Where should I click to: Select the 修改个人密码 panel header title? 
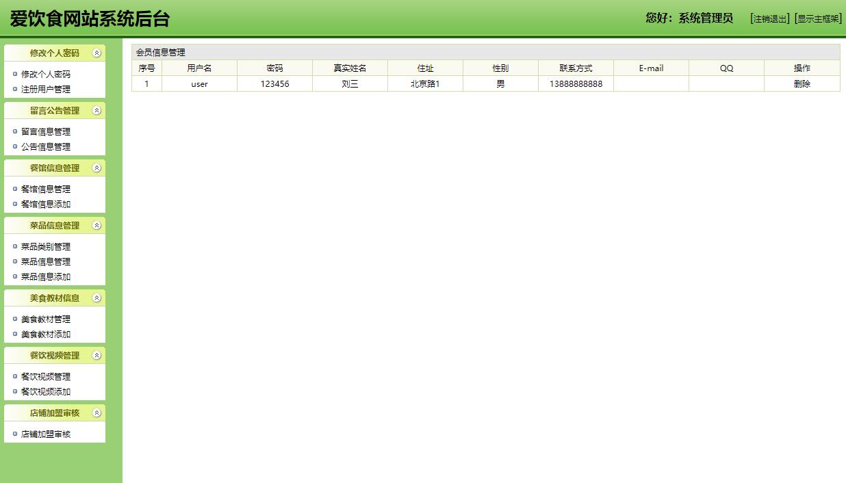click(55, 53)
